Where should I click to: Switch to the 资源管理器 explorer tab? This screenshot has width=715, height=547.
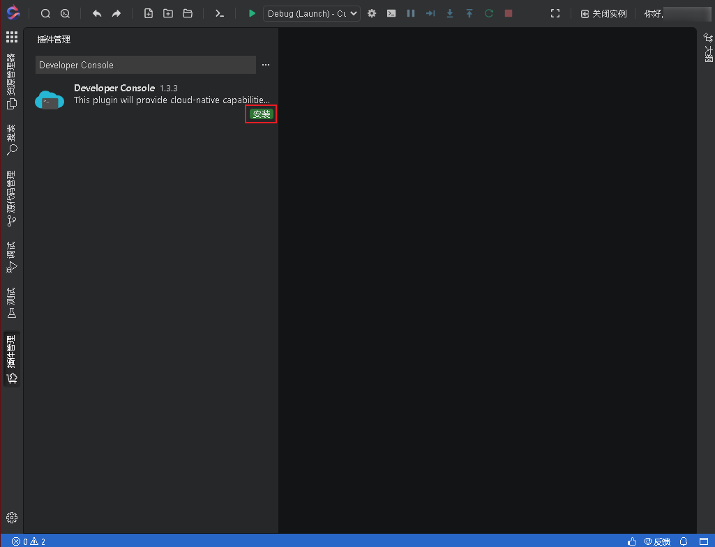11,82
